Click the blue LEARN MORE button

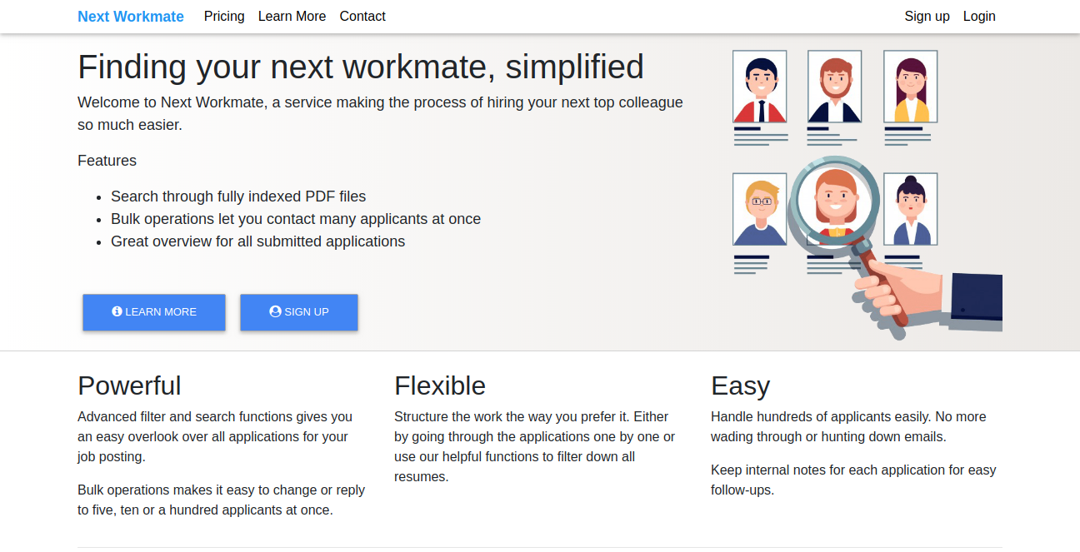(154, 312)
